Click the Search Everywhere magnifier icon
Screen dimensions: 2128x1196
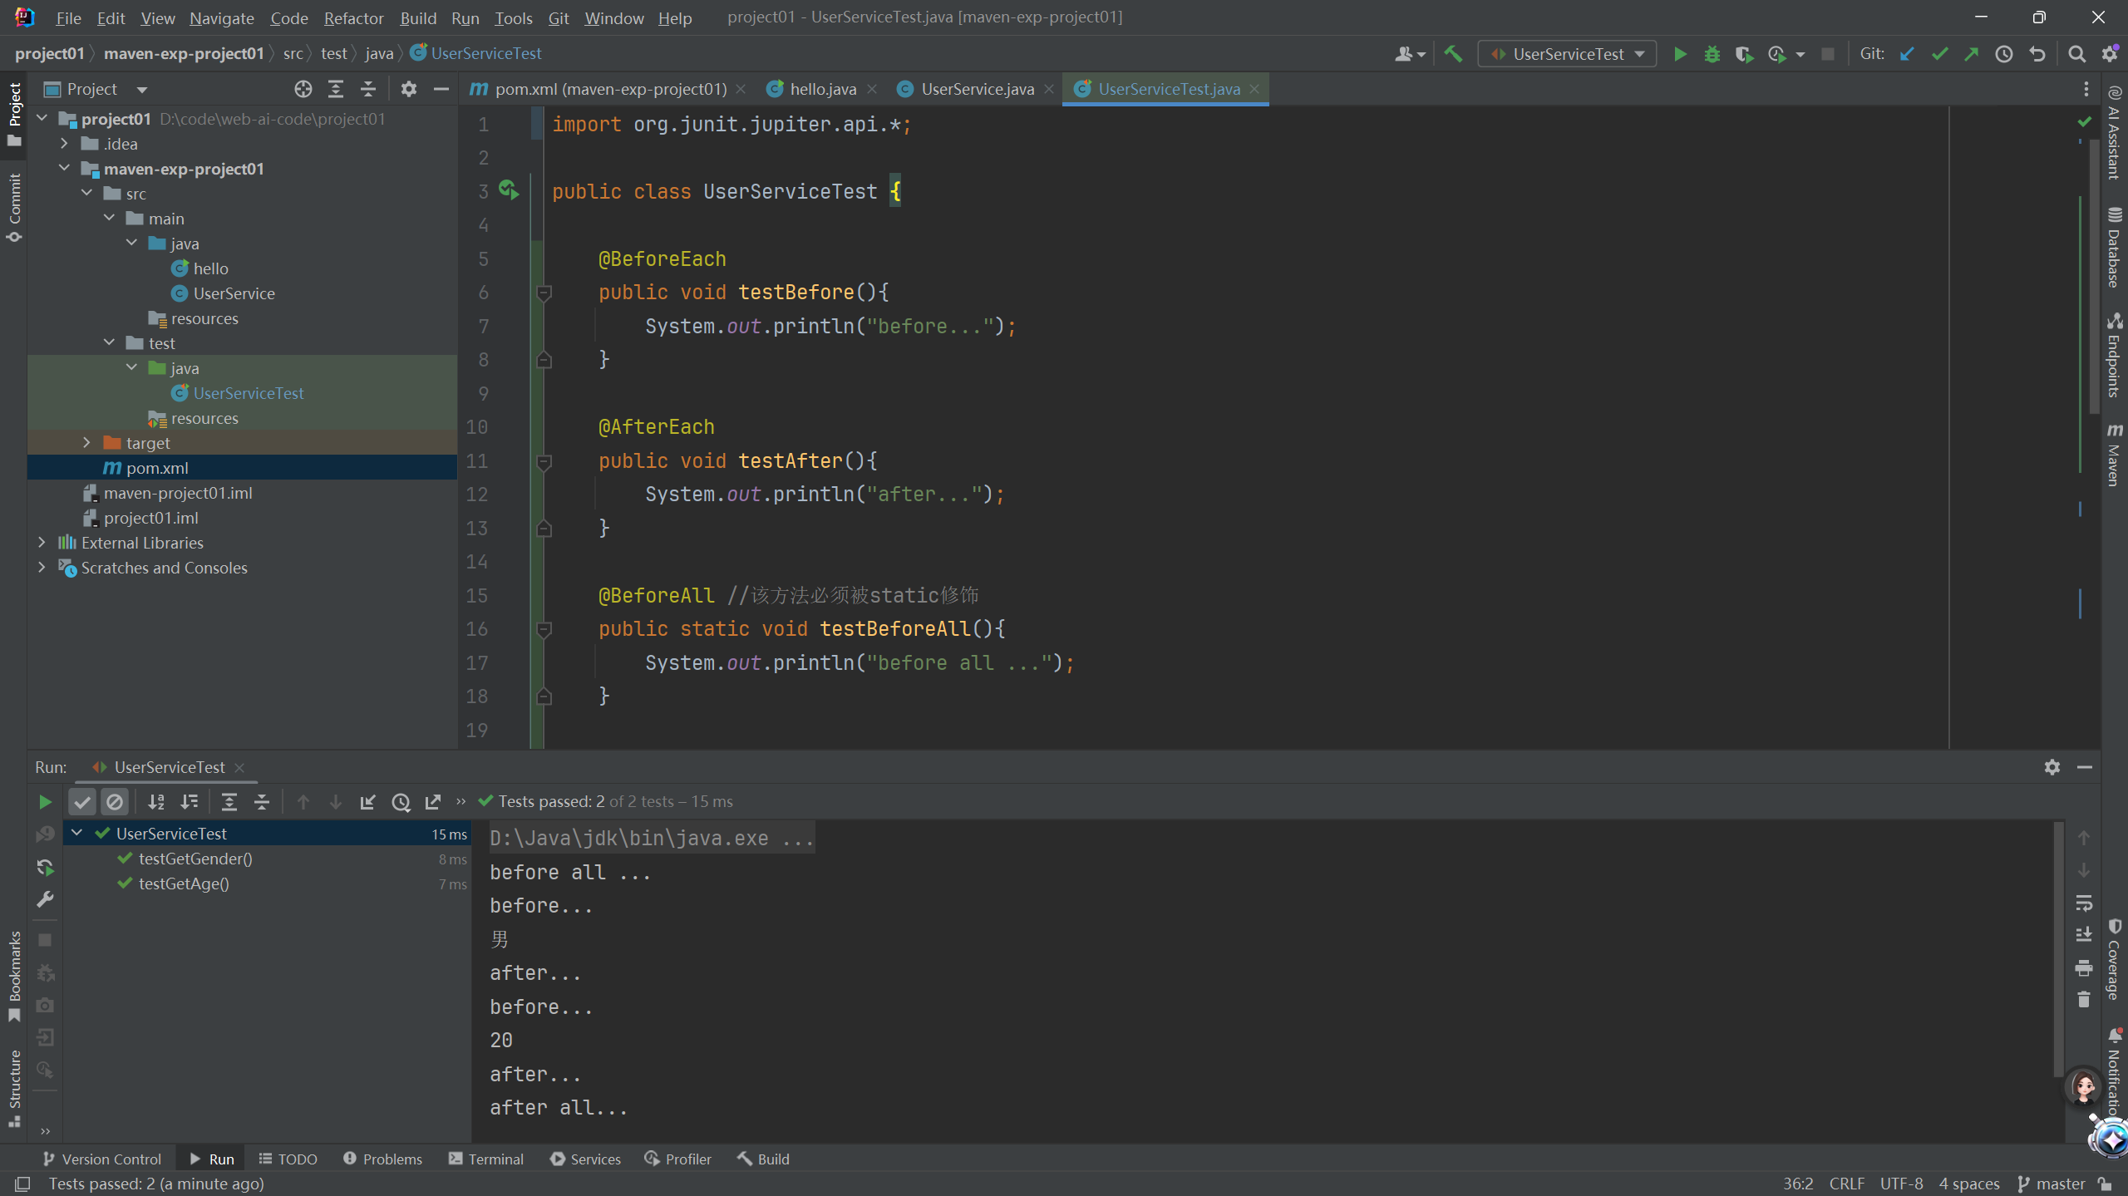pos(2076,54)
